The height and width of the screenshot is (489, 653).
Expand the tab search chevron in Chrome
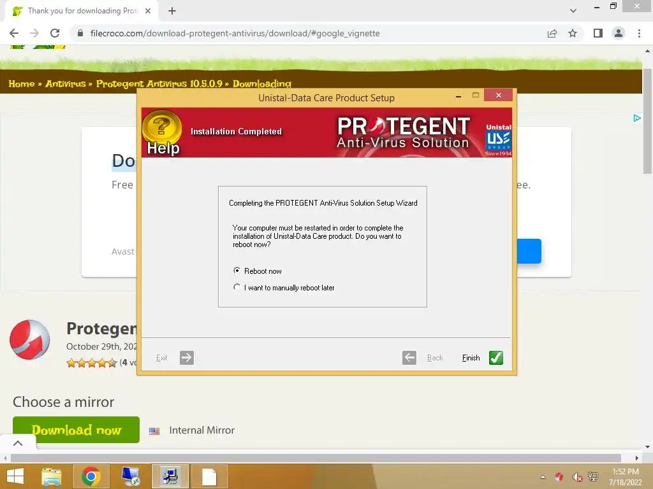(x=573, y=11)
